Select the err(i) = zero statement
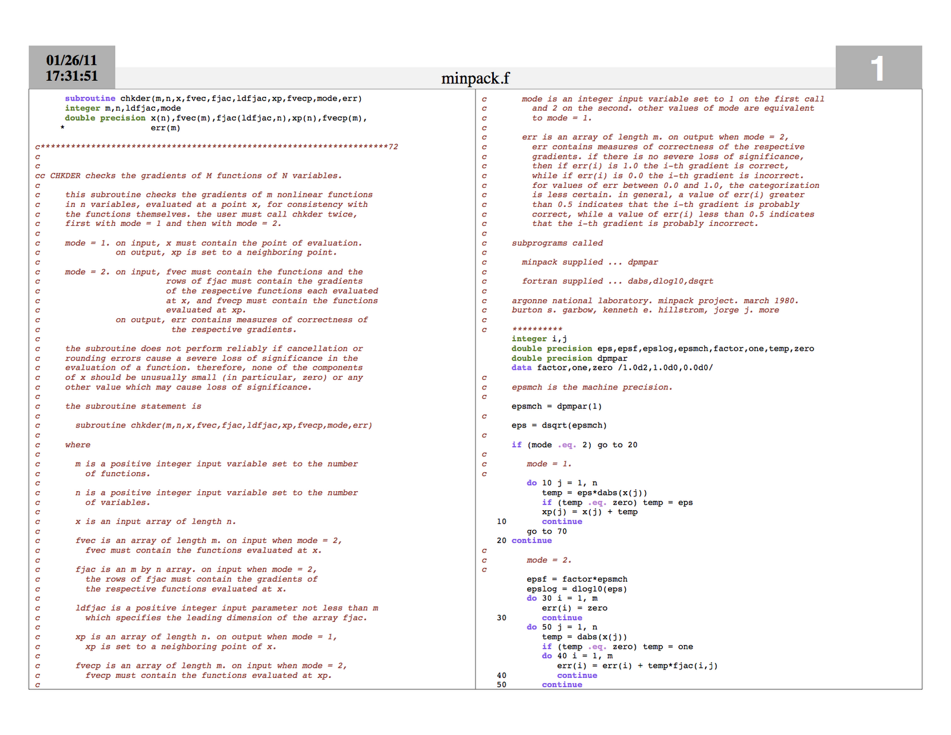The height and width of the screenshot is (735, 951). coord(573,608)
